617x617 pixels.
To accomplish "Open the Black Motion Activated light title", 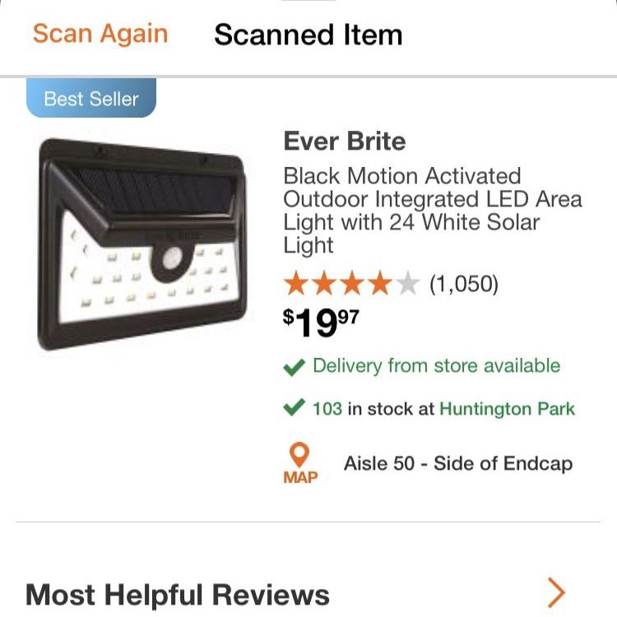I will point(432,210).
